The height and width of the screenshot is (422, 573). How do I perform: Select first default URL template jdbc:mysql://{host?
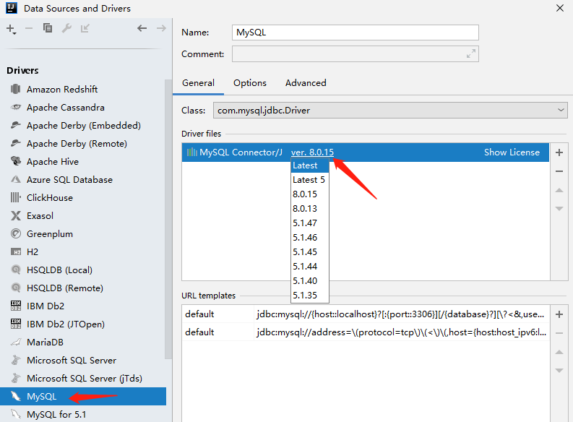coord(366,314)
